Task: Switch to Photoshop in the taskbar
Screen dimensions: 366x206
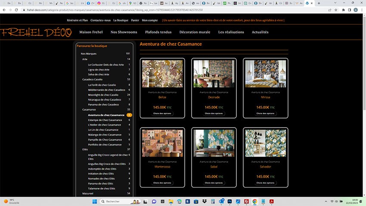Action: [x=230, y=201]
